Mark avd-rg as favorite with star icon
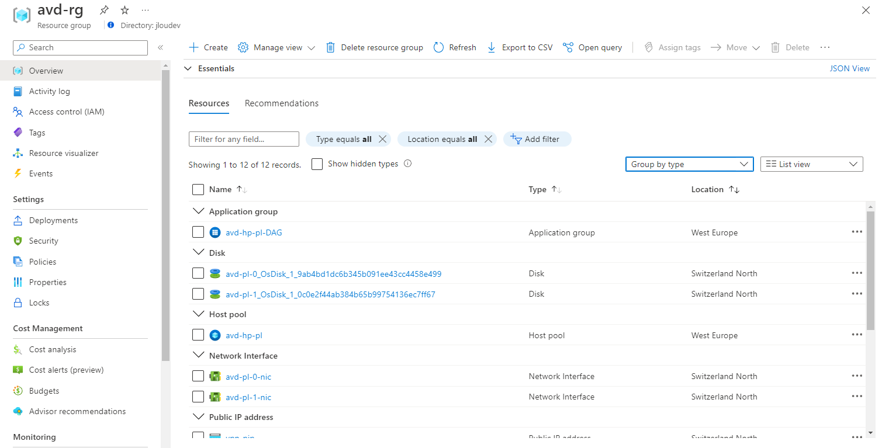Viewport: 882px width, 448px height. pyautogui.click(x=124, y=10)
